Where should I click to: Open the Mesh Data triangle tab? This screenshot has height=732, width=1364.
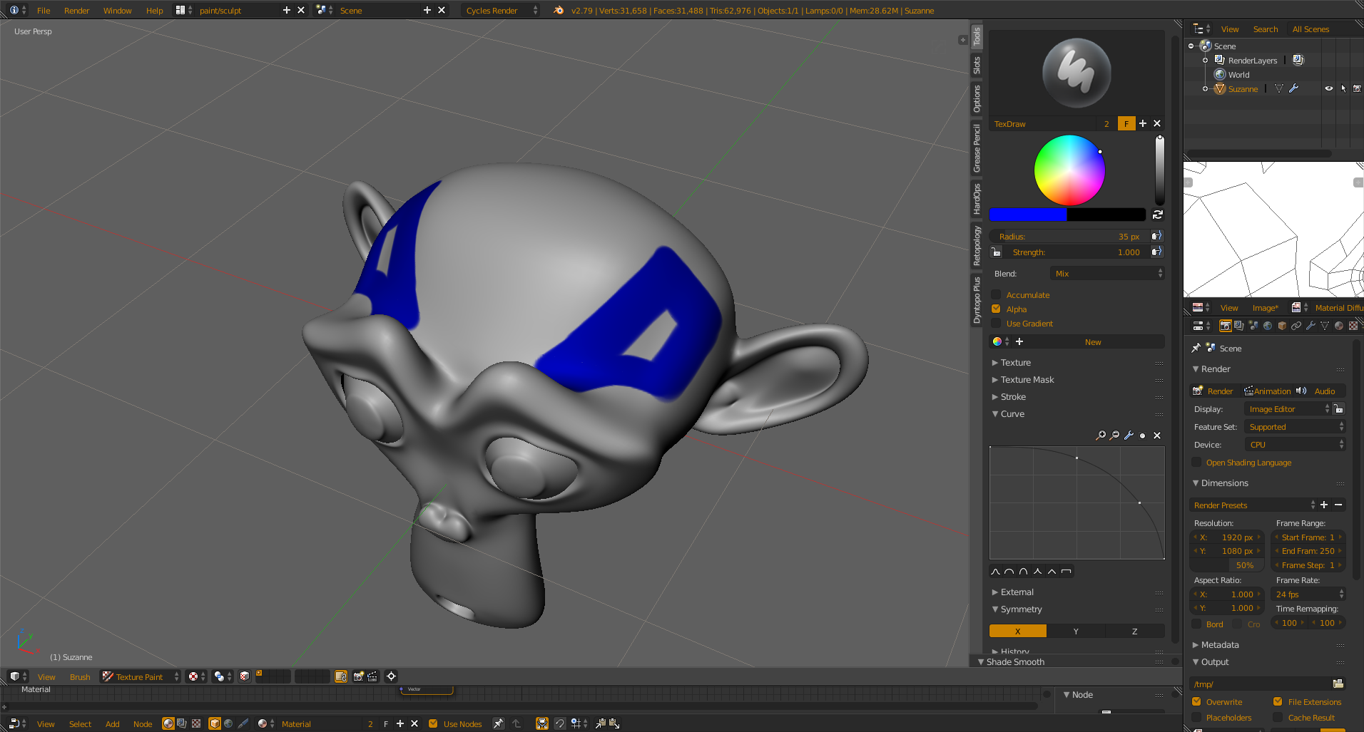tap(1325, 326)
